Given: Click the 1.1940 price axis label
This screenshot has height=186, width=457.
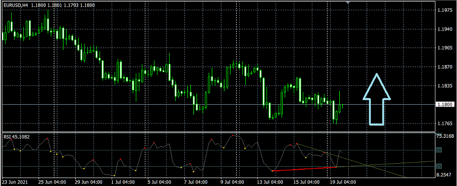Looking at the screenshot, I should coord(444,29).
